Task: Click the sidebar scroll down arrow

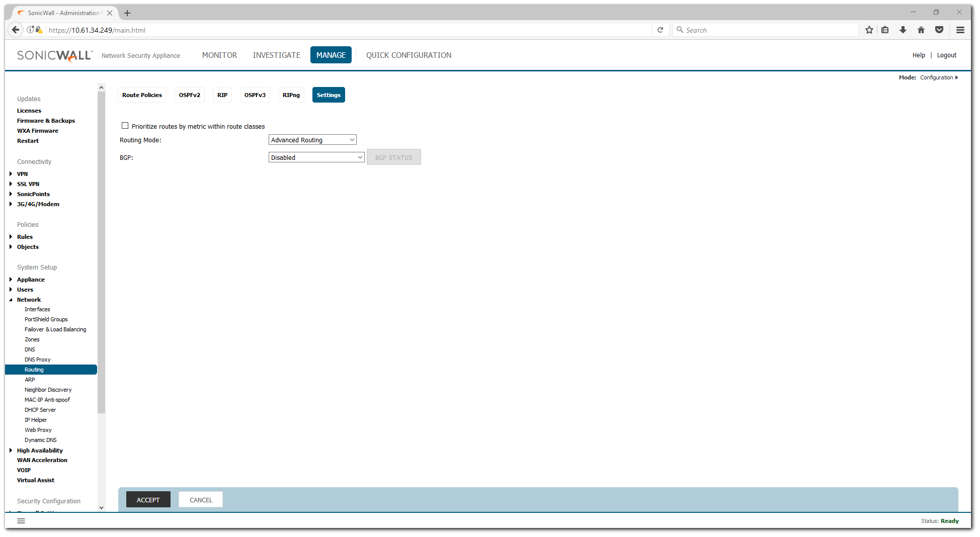Action: click(x=101, y=507)
